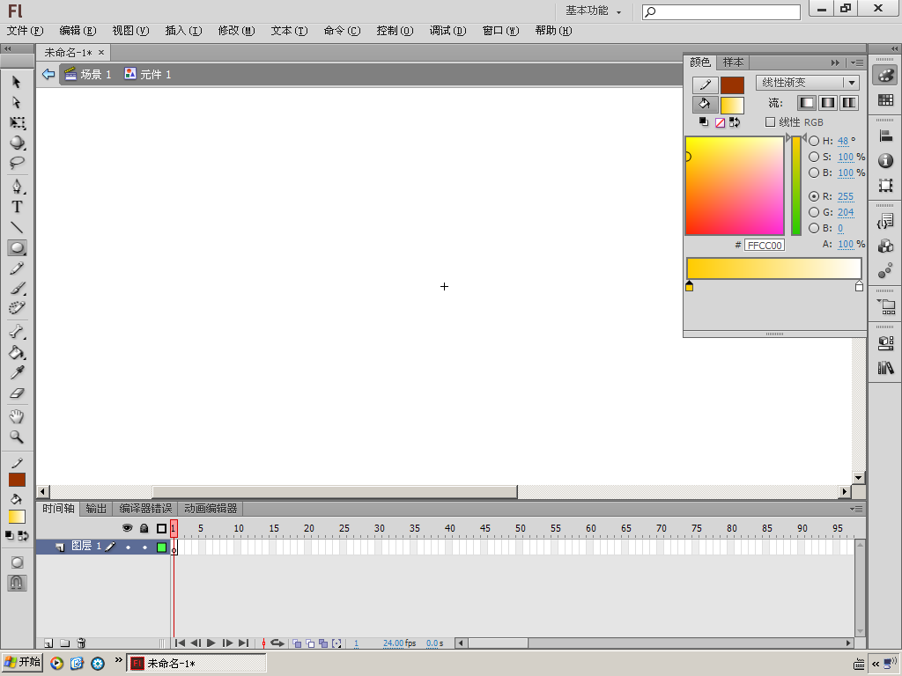Collapse the tools panel
Screen dimensions: 902x676
tap(7, 49)
